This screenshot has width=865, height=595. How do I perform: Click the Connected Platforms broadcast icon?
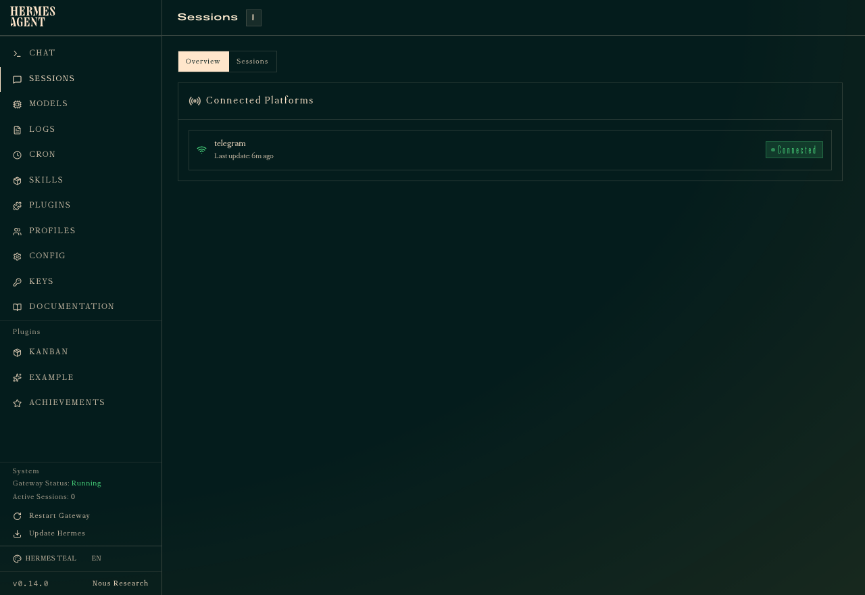[195, 101]
